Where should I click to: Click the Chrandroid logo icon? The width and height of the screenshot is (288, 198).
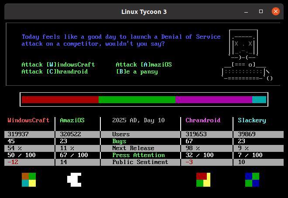(x=203, y=180)
